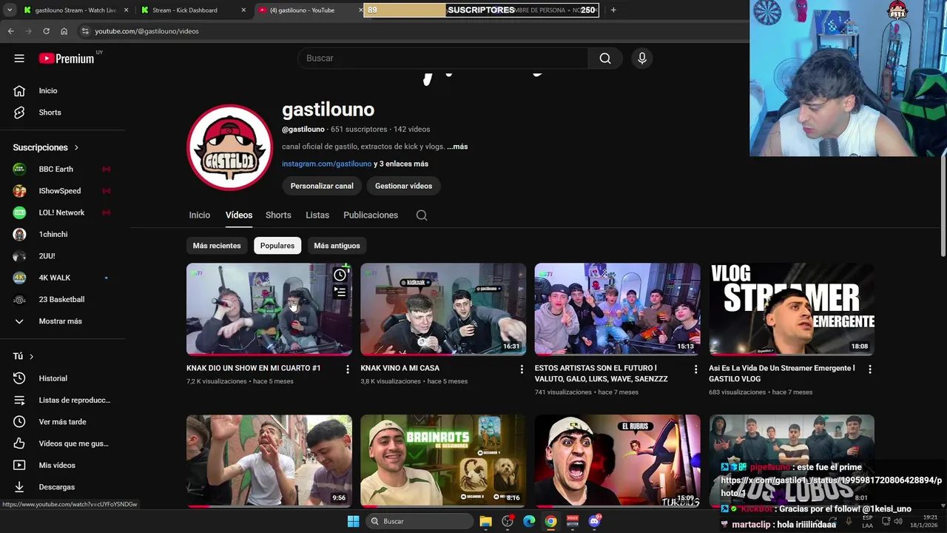The height and width of the screenshot is (533, 947).
Task: Open Inicio in the left sidebar
Action: [48, 91]
